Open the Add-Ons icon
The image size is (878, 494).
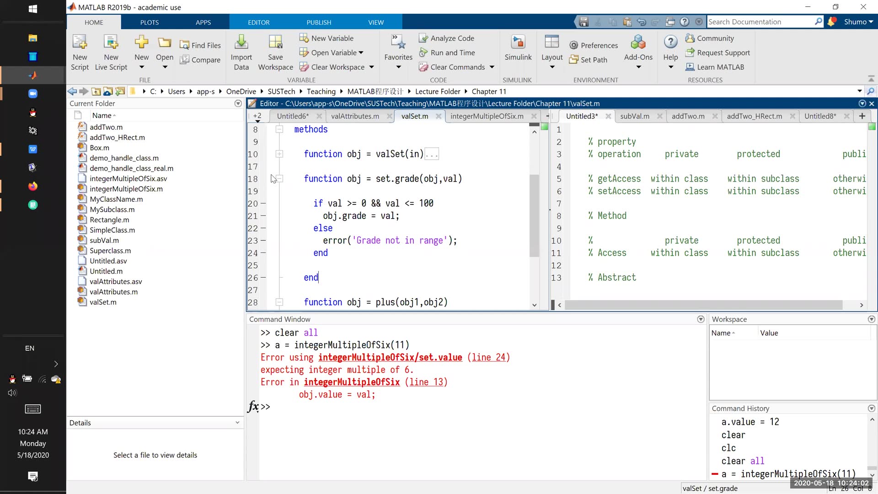(x=638, y=43)
